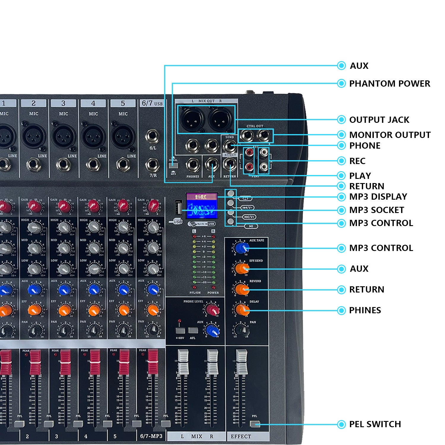Click the PEL SWITCH callout label
This screenshot has height=445, width=445.
(x=375, y=424)
